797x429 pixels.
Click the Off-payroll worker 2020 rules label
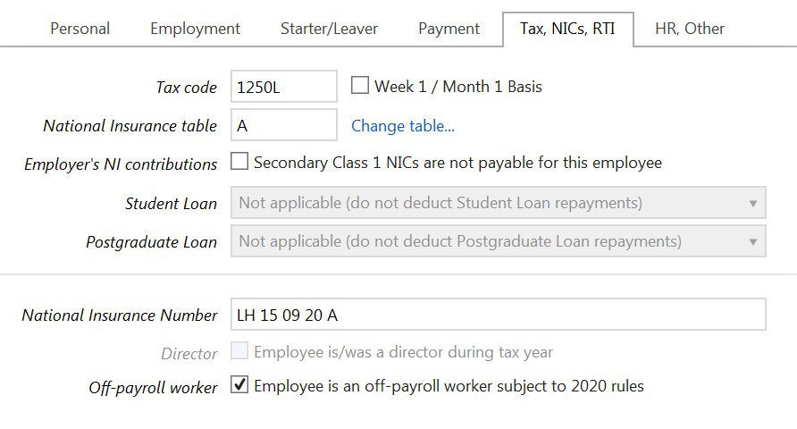pos(449,386)
